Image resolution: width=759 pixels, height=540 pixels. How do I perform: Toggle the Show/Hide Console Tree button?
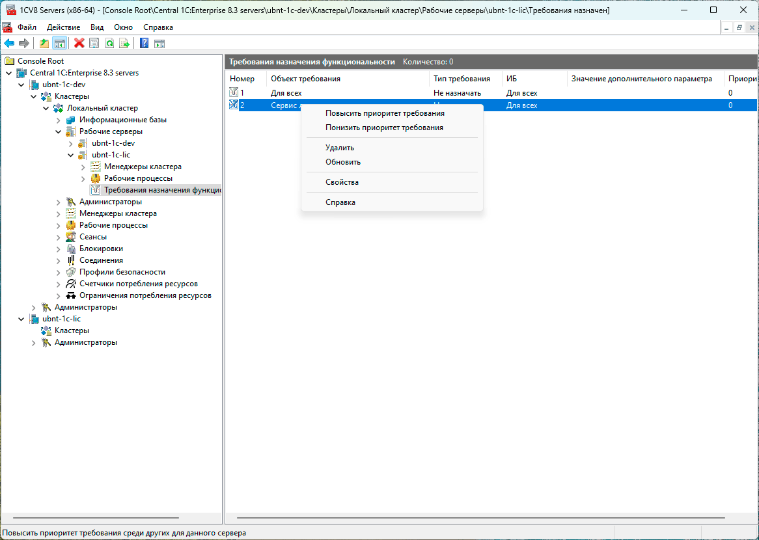[x=59, y=44]
